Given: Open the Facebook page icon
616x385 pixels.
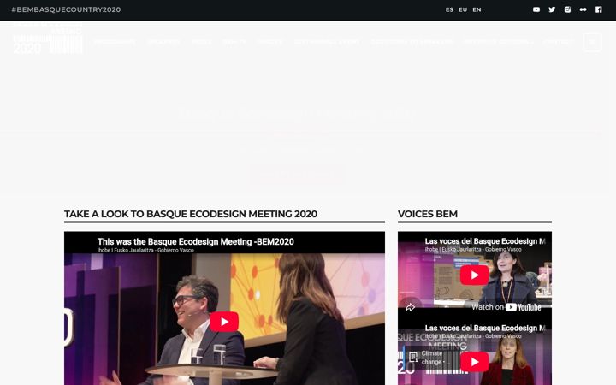Looking at the screenshot, I should tap(598, 9).
